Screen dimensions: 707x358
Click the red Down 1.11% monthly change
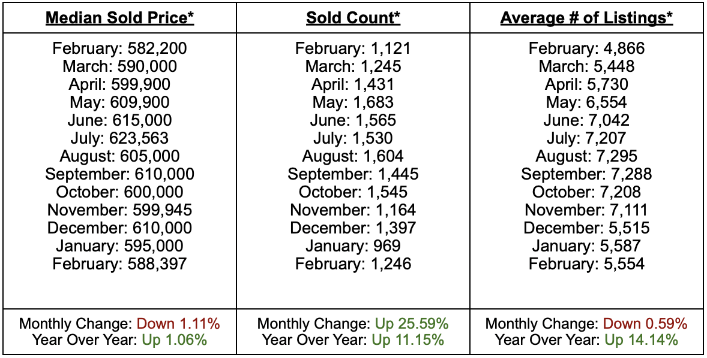pos(178,324)
